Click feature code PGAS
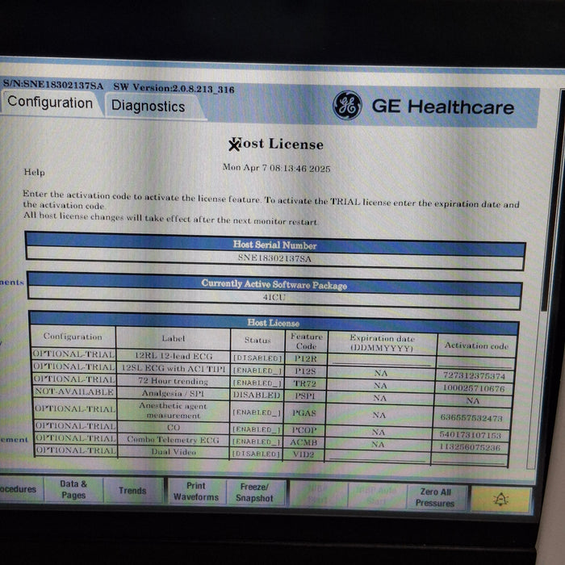The image size is (565, 565). (304, 413)
